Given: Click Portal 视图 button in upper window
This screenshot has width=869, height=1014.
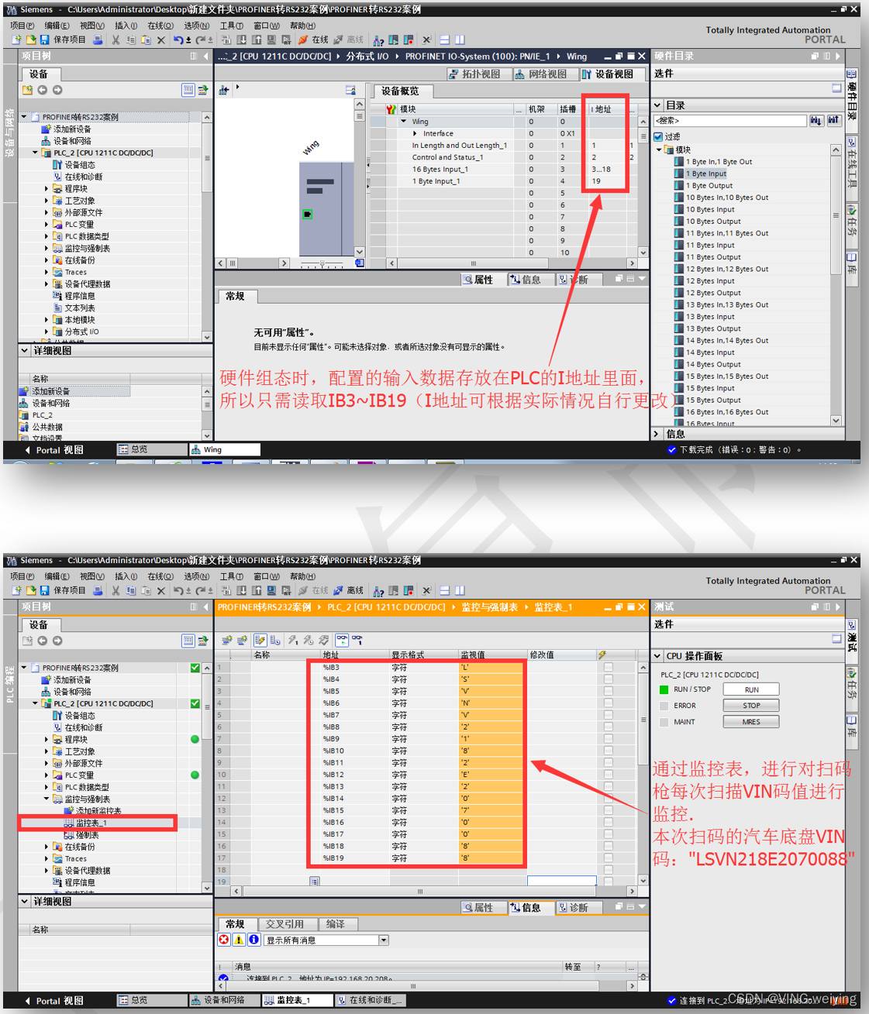Looking at the screenshot, I should coord(53,450).
